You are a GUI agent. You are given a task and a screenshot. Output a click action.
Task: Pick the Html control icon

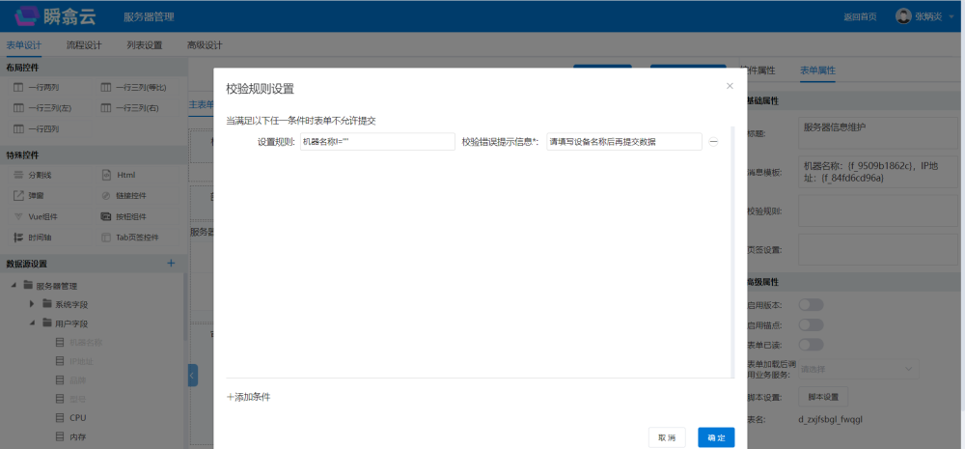click(x=107, y=175)
